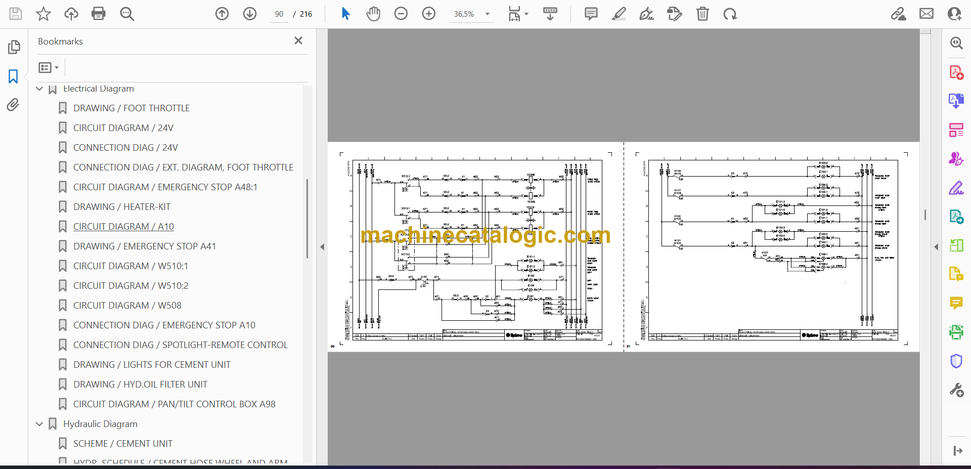Collapse the Hydraulic Diagram bookmark group
Image resolution: width=971 pixels, height=469 pixels.
(39, 424)
